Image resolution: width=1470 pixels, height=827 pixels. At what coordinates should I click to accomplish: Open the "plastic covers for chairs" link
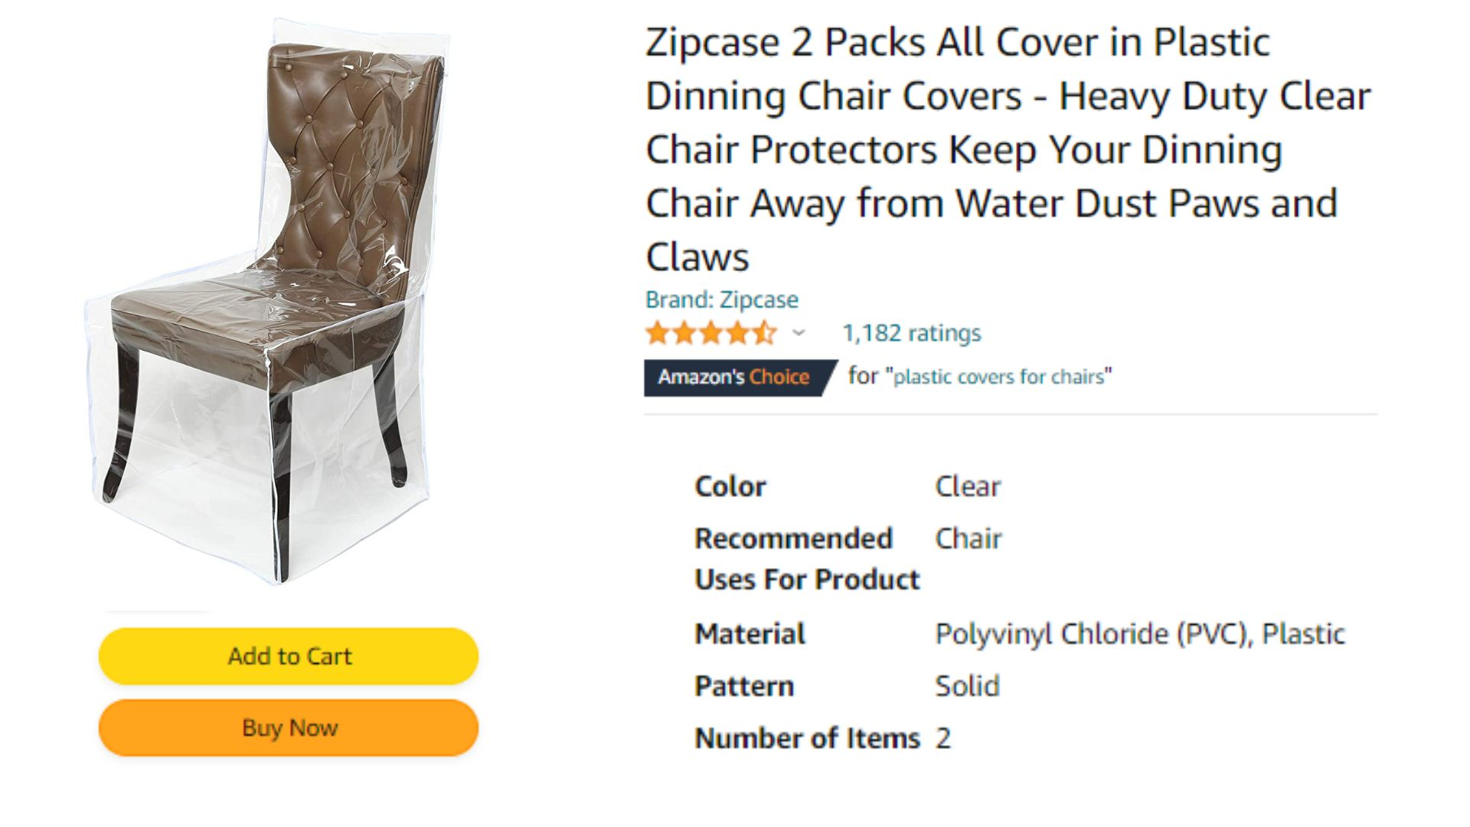tap(1002, 377)
